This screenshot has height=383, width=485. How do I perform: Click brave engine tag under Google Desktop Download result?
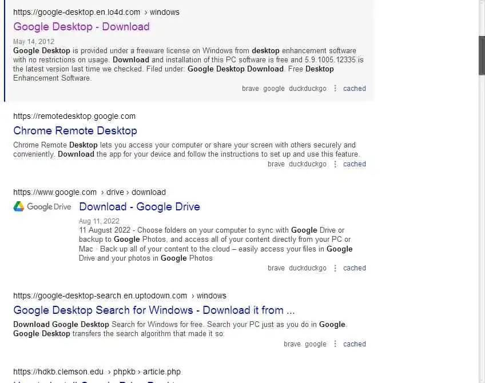[x=251, y=89]
